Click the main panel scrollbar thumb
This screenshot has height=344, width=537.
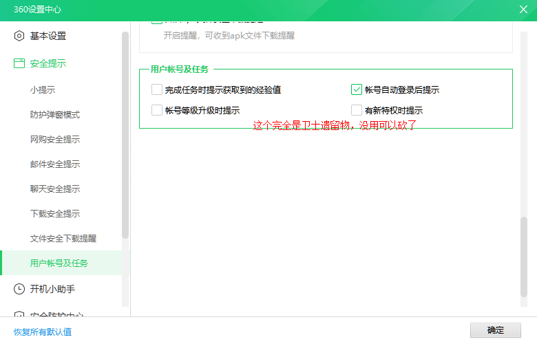point(524,257)
